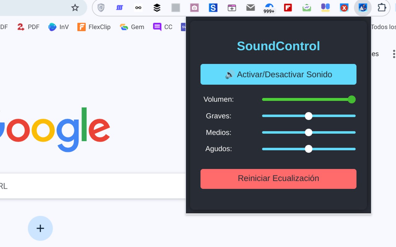Click the round plus add-shortcut button
The width and height of the screenshot is (396, 247).
(40, 228)
